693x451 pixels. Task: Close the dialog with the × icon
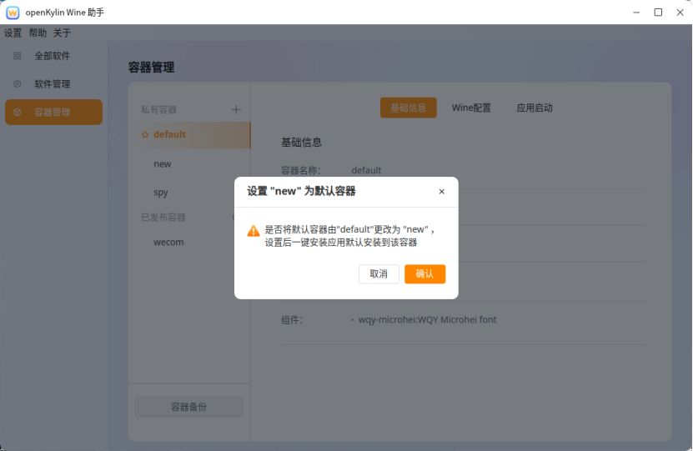[441, 192]
